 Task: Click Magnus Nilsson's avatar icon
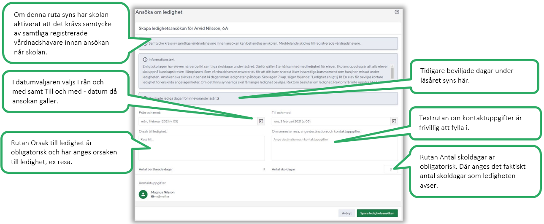coord(143,194)
